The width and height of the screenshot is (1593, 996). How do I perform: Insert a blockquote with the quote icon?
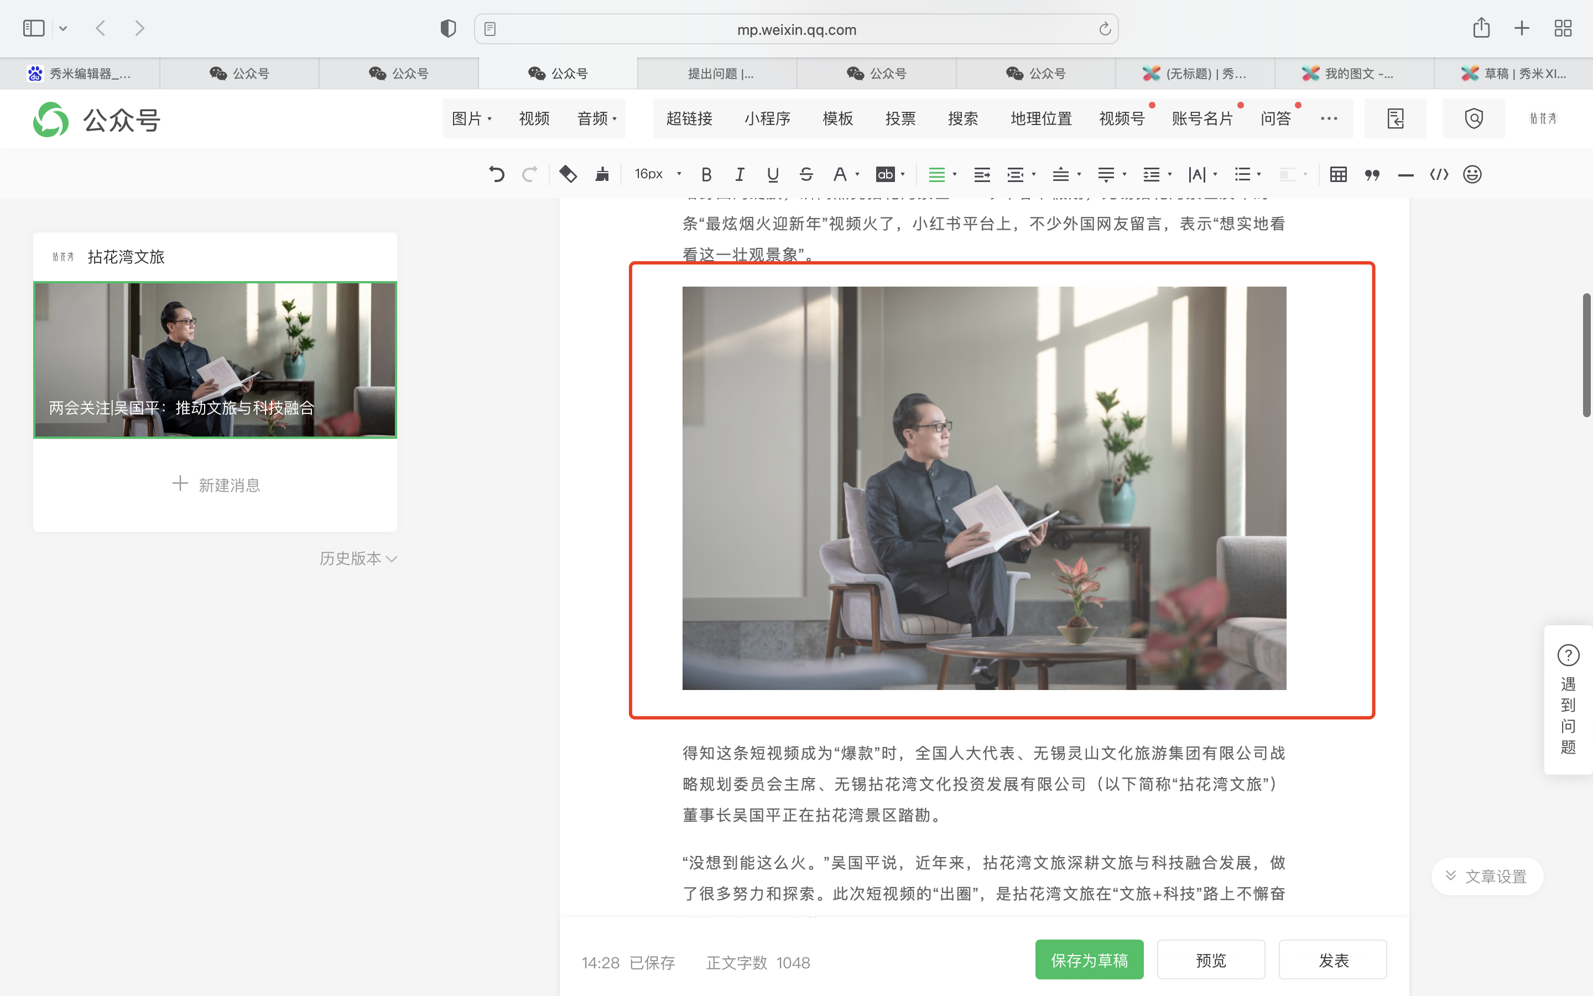point(1372,174)
